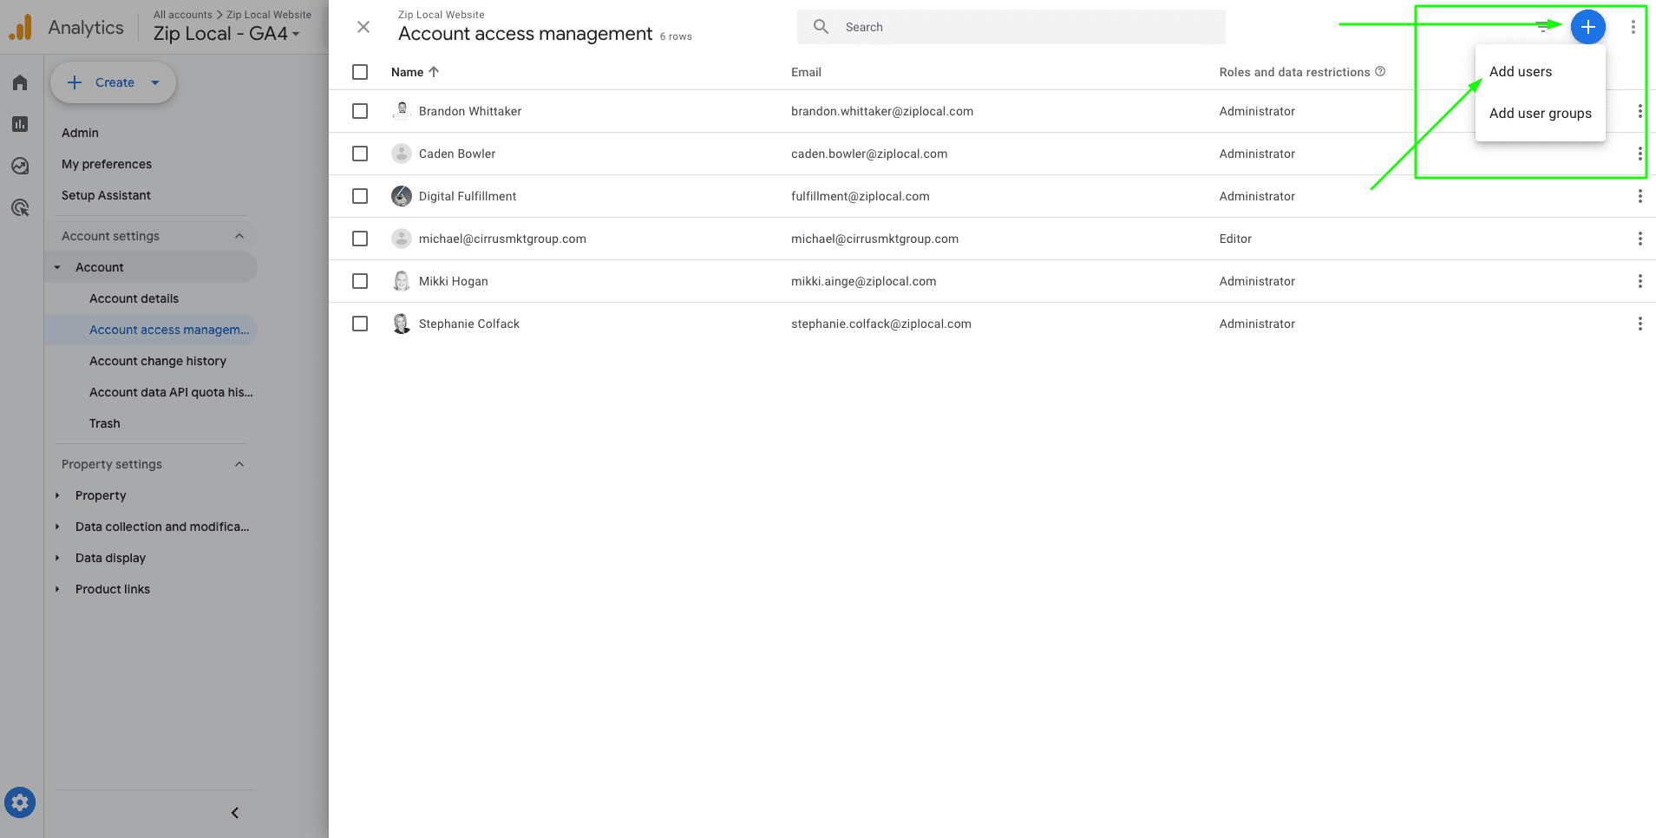1656x838 pixels.
Task: Click the search magnifier icon
Action: point(821,27)
